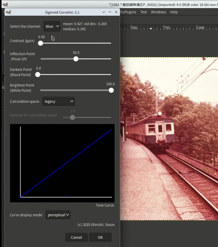
Task: Open the Windows menu
Action: pyautogui.click(x=158, y=12)
